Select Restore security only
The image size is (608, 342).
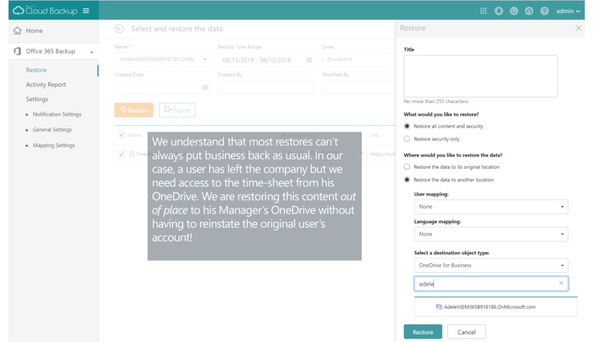407,139
